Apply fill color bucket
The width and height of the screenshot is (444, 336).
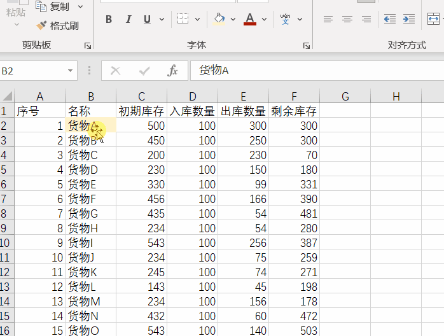point(219,19)
